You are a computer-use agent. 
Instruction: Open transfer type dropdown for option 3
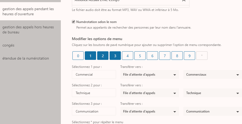pyautogui.click(x=150, y=111)
